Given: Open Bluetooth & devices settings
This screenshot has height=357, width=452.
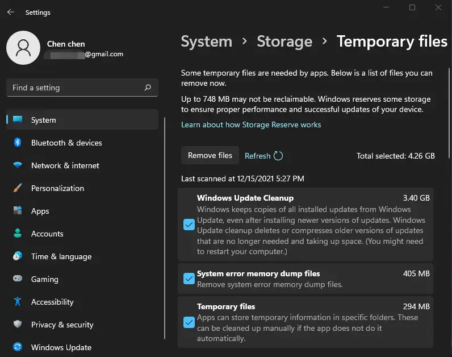Looking at the screenshot, I should click(82, 143).
